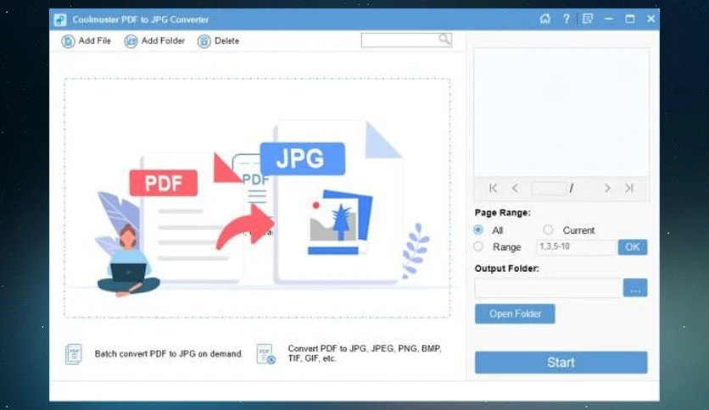The width and height of the screenshot is (709, 410).
Task: Click the search magnifier icon
Action: (444, 40)
